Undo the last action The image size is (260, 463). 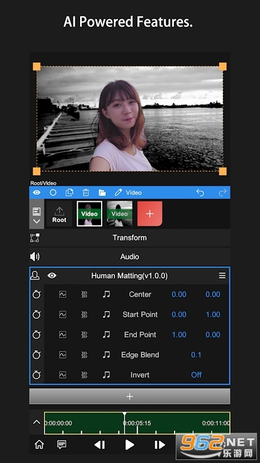[200, 192]
